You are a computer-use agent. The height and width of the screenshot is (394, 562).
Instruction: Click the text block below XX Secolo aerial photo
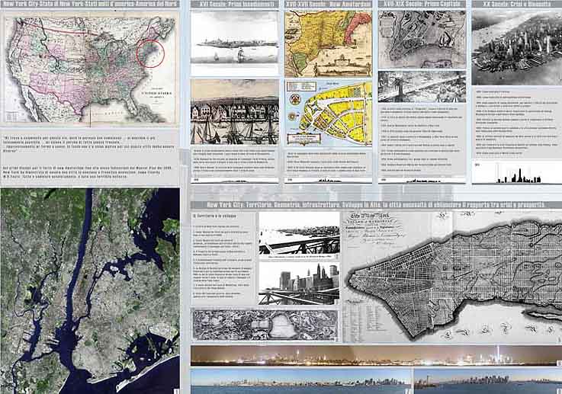pos(517,123)
